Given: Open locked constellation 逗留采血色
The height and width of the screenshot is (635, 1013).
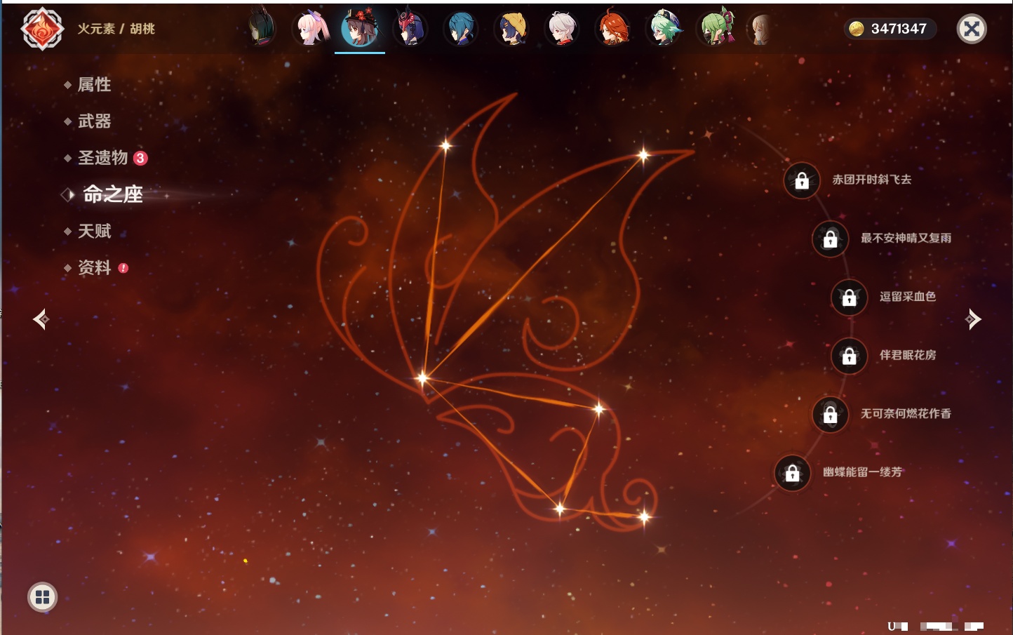Looking at the screenshot, I should coord(849,297).
